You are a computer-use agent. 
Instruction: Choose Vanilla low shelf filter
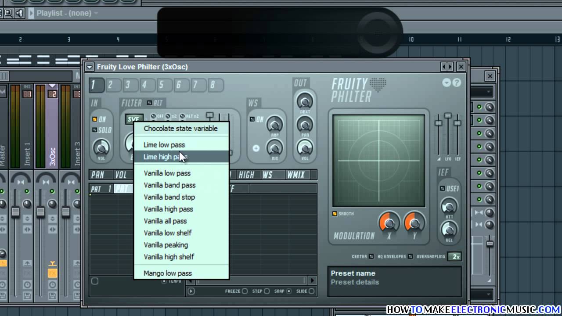(181, 233)
